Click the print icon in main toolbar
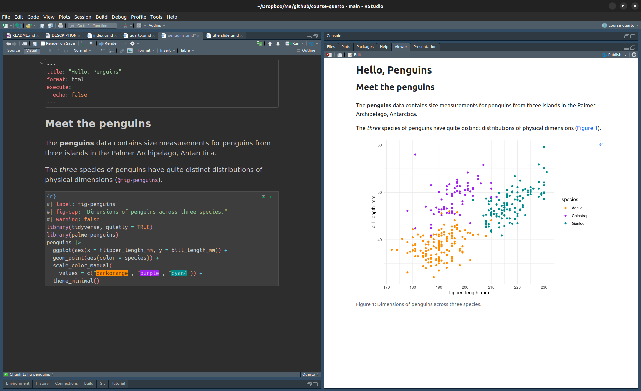This screenshot has height=391, width=641. pos(60,26)
